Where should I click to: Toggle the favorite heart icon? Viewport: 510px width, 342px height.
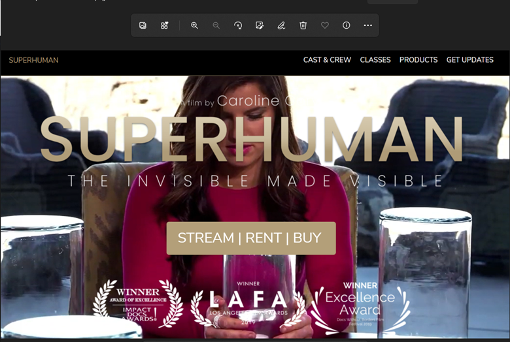[x=325, y=25]
